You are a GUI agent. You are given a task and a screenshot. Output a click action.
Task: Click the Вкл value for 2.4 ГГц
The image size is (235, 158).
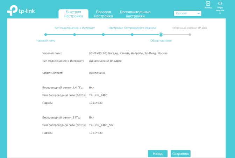[x=92, y=88]
